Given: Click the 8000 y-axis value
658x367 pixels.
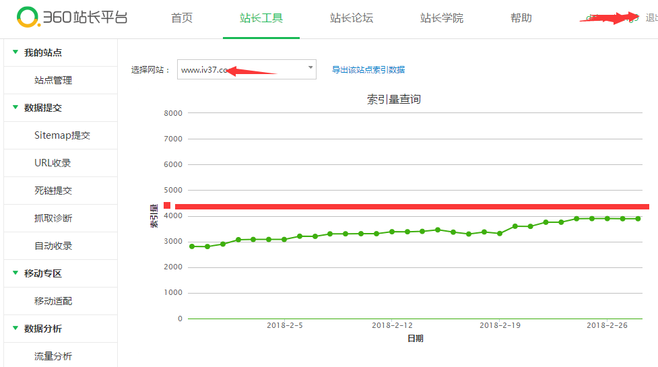Looking at the screenshot, I should click(x=173, y=113).
